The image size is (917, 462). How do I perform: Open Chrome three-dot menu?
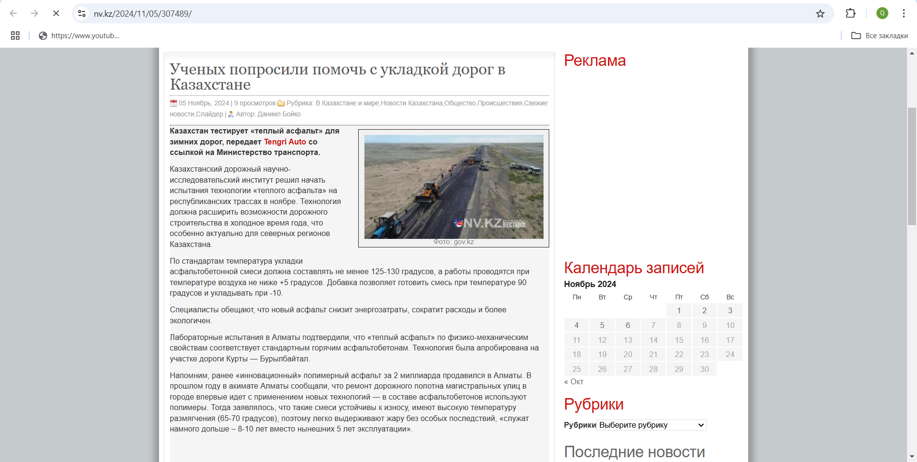point(904,13)
